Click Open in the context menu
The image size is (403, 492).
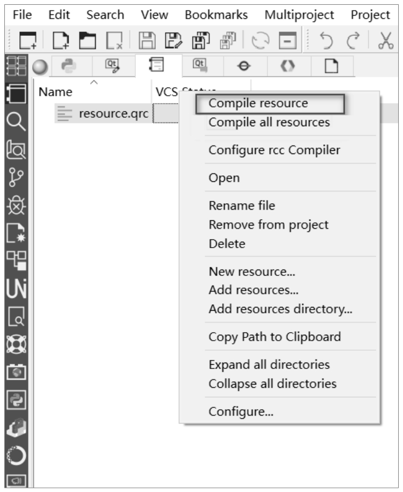pos(224,178)
